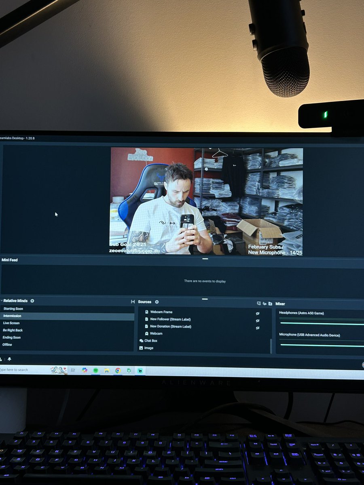Click the Chrome icon in the taskbar

click(118, 371)
